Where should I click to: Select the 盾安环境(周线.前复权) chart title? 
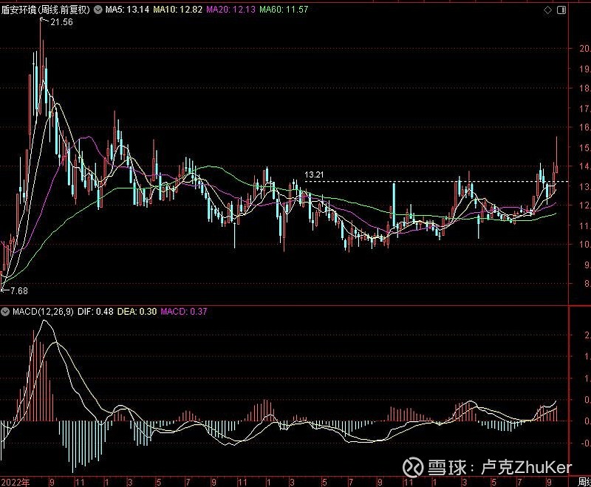46,10
